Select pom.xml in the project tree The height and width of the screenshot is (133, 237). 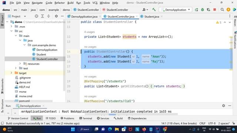click(24, 101)
